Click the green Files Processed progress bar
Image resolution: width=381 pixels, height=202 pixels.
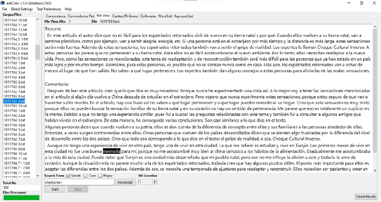coord(19,198)
